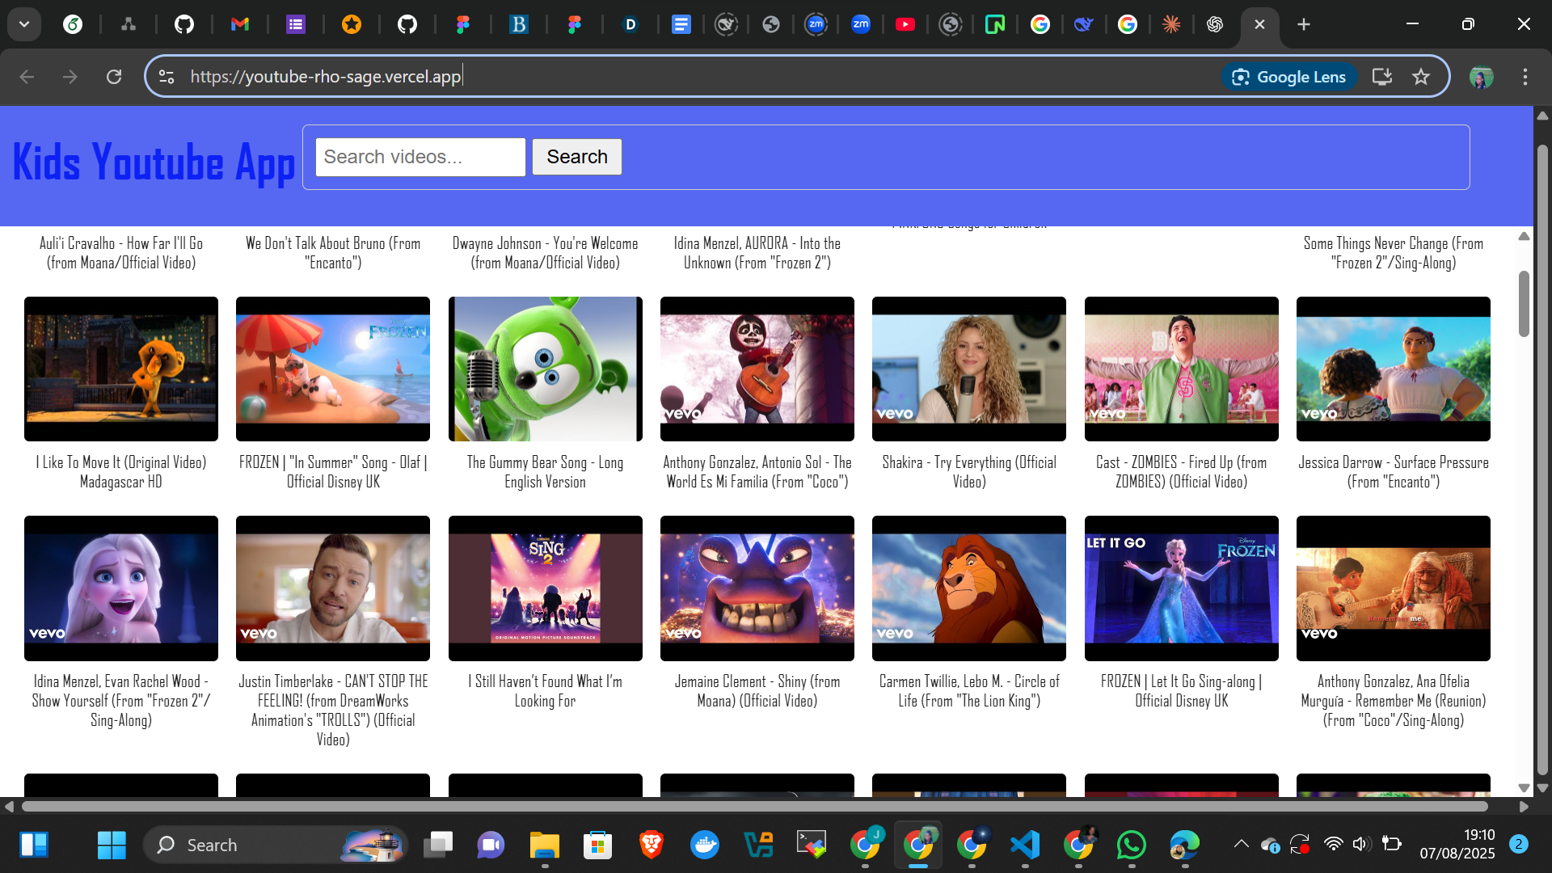Click the Search videos input field
This screenshot has width=1552, height=873.
[420, 157]
